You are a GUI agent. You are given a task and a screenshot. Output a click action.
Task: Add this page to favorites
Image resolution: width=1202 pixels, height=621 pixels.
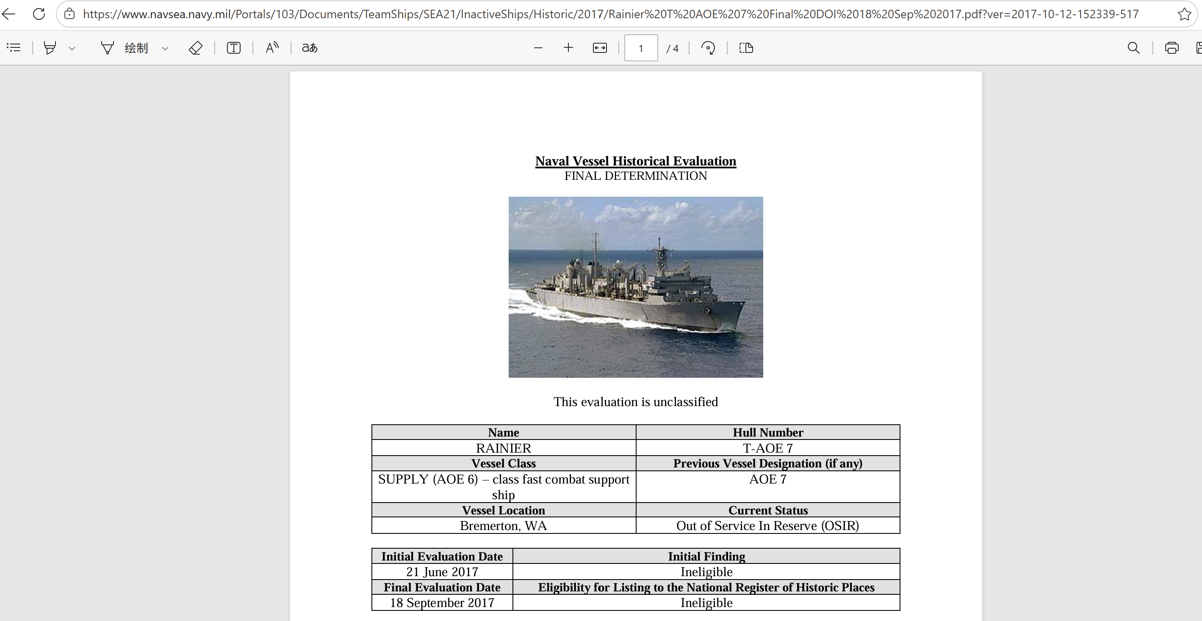click(x=1184, y=14)
